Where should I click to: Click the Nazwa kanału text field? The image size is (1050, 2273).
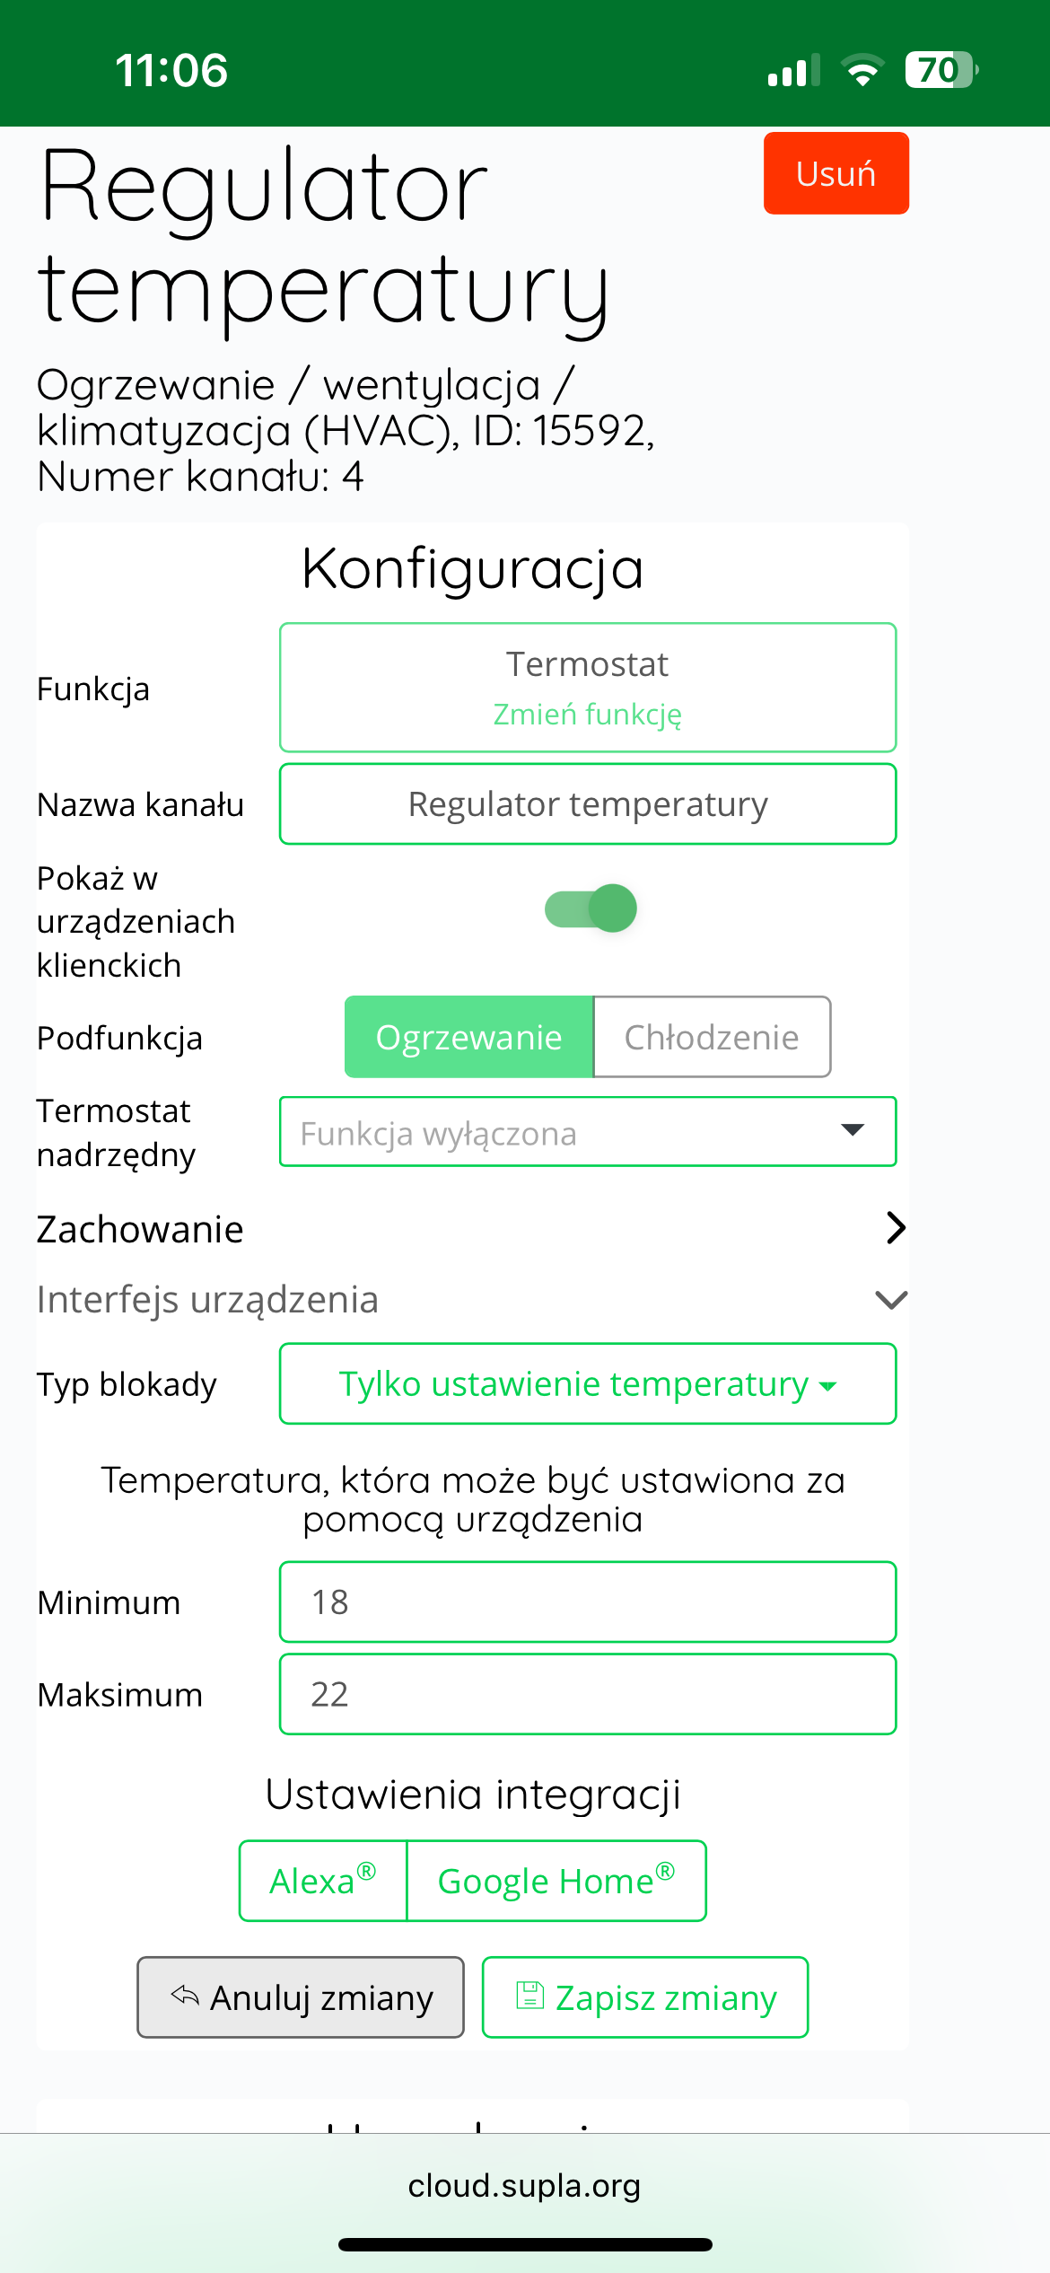(588, 804)
